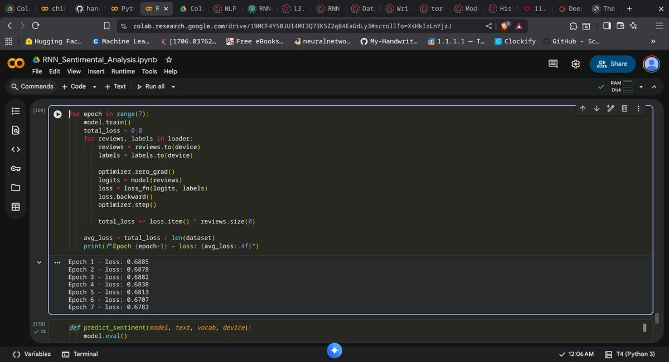Expand the Code insert dropdown arrow
Screen dimensions: 669x362
coord(94,87)
